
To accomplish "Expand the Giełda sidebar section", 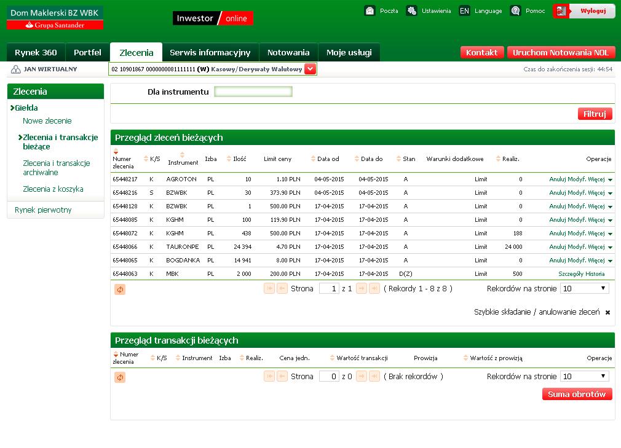I will pos(24,108).
